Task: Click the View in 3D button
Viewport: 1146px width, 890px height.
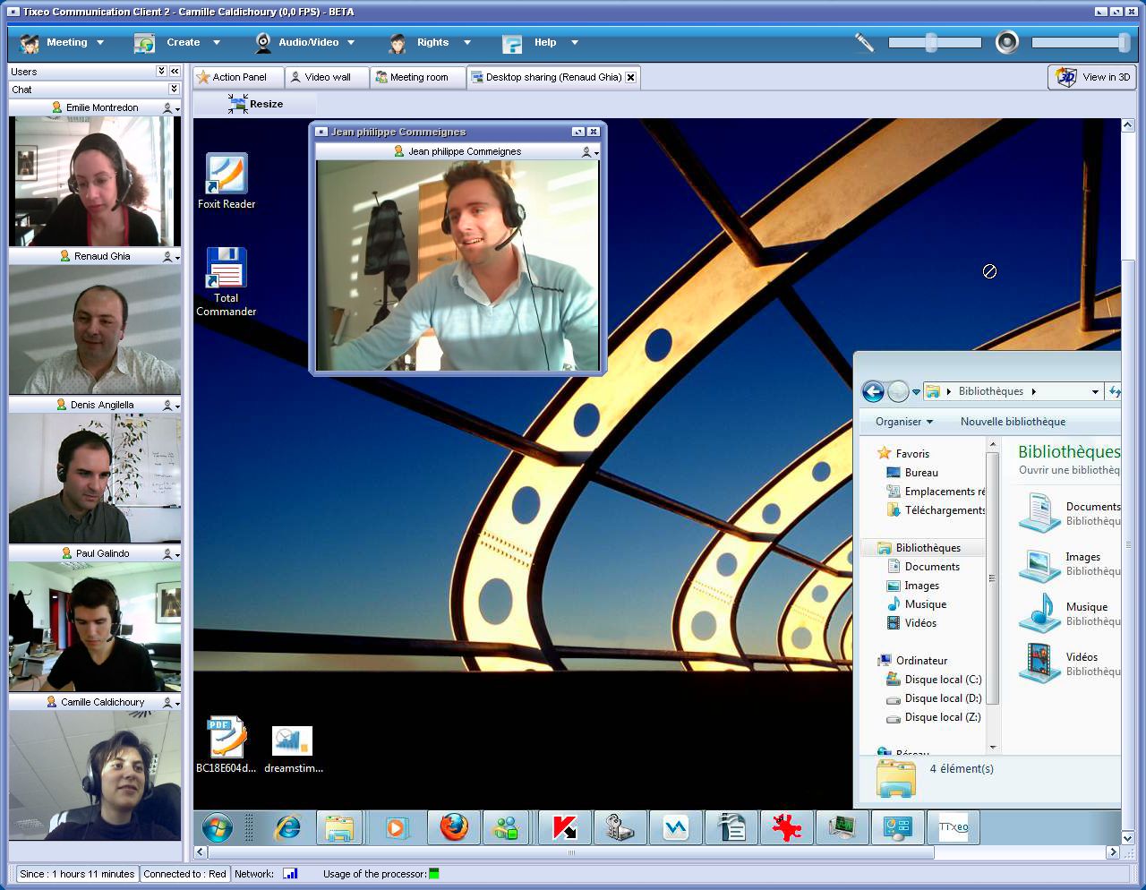Action: click(1093, 77)
